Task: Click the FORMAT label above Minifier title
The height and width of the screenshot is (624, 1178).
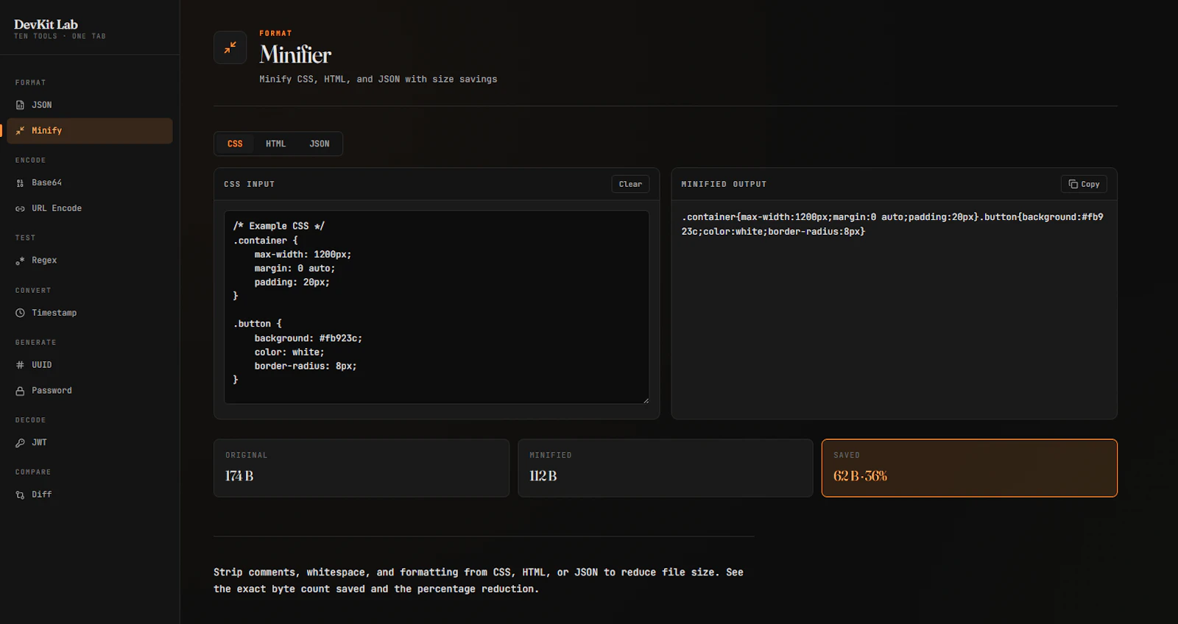Action: (275, 33)
